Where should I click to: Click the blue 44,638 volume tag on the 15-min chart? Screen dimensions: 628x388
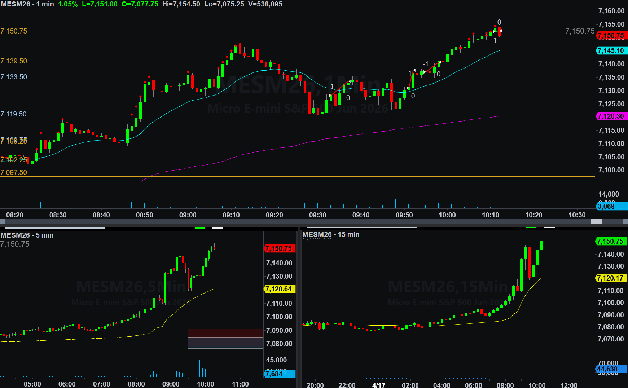[611, 369]
